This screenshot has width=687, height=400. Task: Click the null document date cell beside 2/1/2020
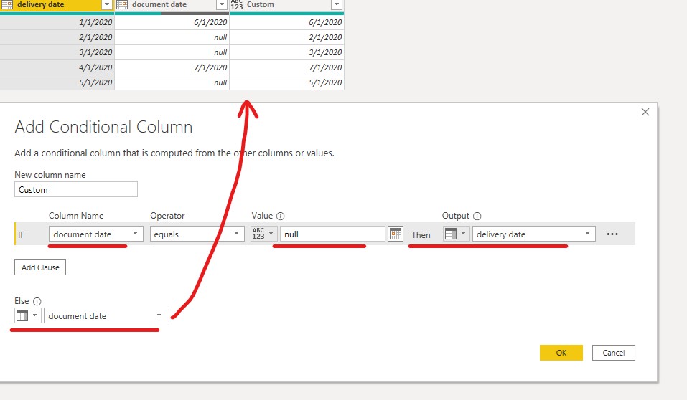click(x=172, y=38)
